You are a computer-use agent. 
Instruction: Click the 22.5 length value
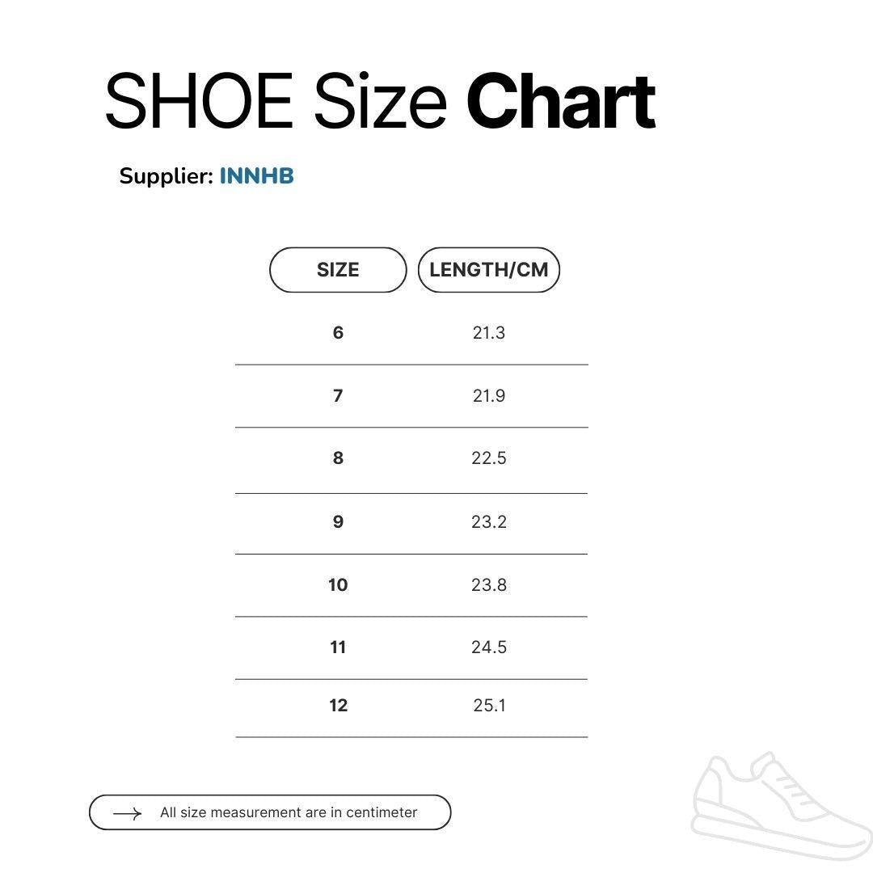pyautogui.click(x=489, y=458)
